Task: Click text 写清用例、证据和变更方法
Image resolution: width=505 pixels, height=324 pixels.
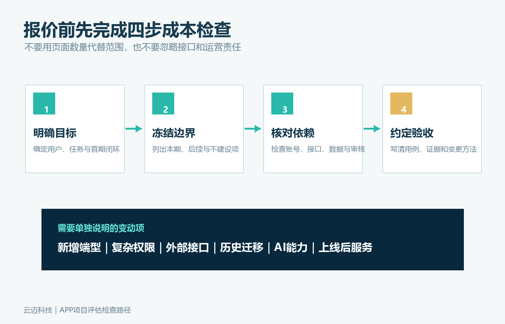Action: [x=434, y=149]
